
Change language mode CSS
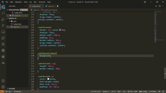point(124,91)
